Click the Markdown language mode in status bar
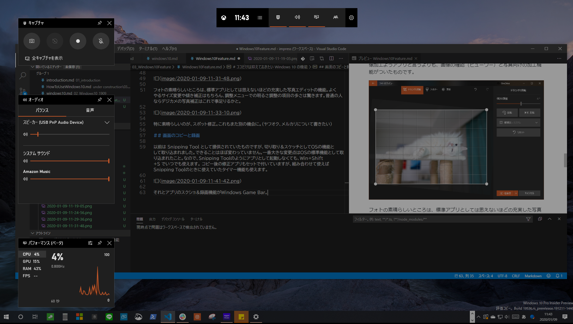This screenshot has width=573, height=324. coord(533,276)
